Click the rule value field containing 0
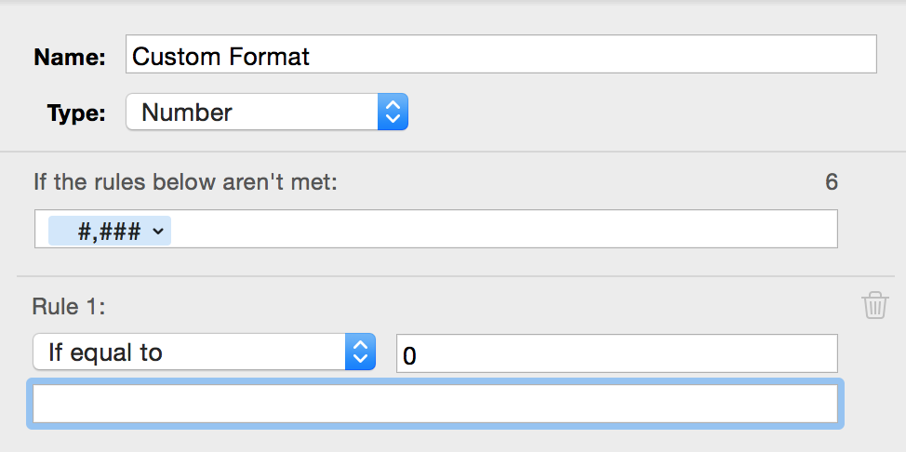Image resolution: width=906 pixels, height=452 pixels. point(616,354)
